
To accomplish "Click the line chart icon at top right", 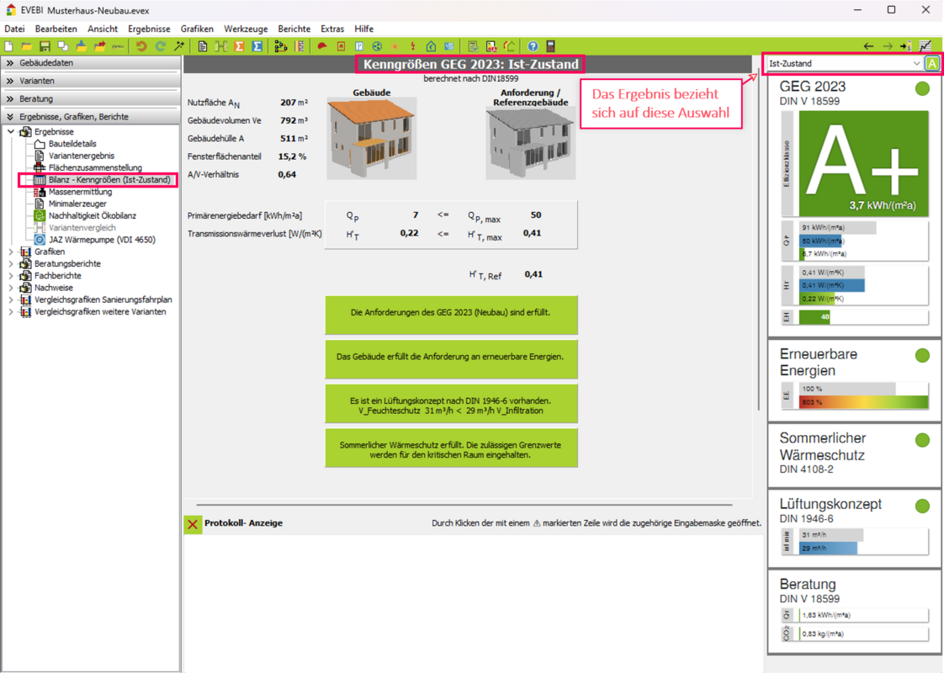I will click(x=925, y=46).
